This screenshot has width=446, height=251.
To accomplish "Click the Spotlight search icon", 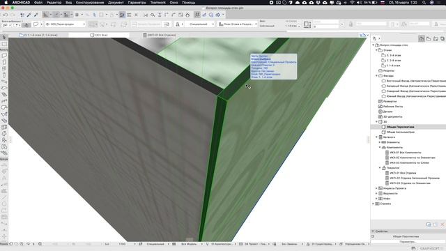I will [x=424, y=2].
